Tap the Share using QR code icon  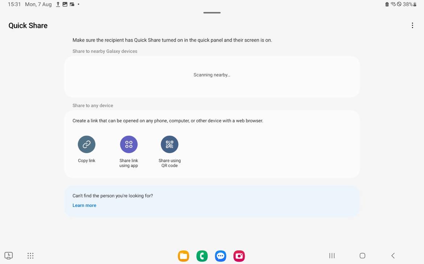click(170, 144)
